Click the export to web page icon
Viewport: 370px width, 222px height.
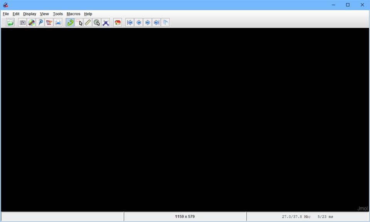[32, 23]
